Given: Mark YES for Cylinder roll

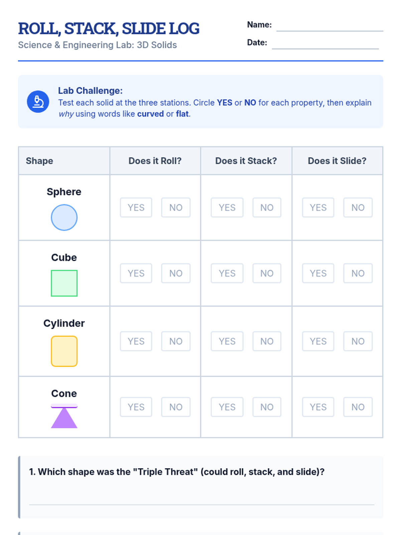Looking at the screenshot, I should tap(136, 341).
